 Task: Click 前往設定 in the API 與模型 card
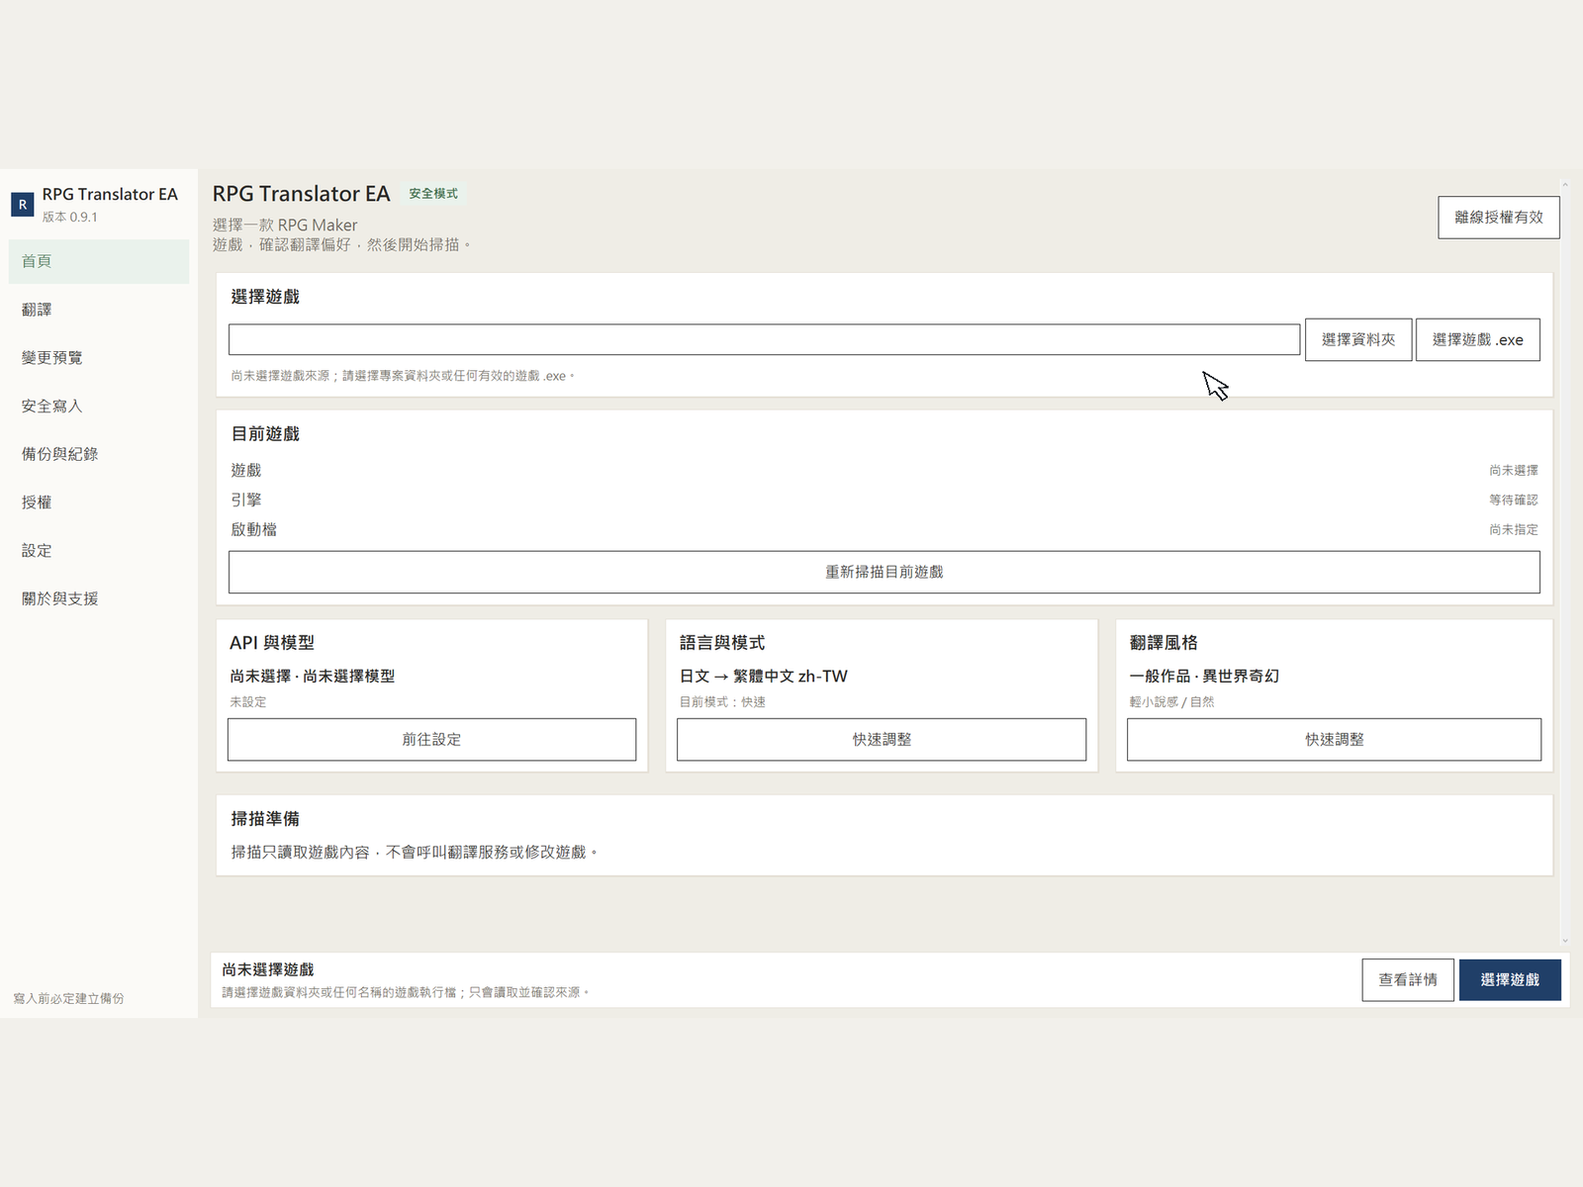[x=431, y=739]
